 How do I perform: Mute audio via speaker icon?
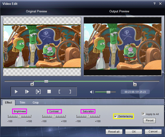tap(92, 92)
